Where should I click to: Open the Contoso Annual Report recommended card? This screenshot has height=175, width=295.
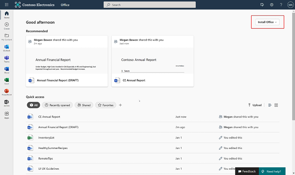(153, 61)
